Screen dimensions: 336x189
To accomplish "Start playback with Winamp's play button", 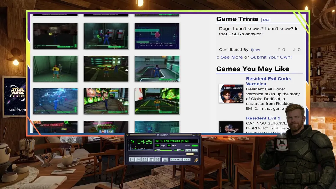I will point(138,160).
